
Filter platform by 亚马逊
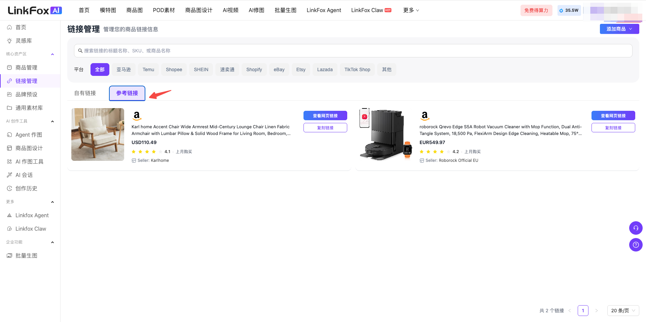pyautogui.click(x=123, y=70)
